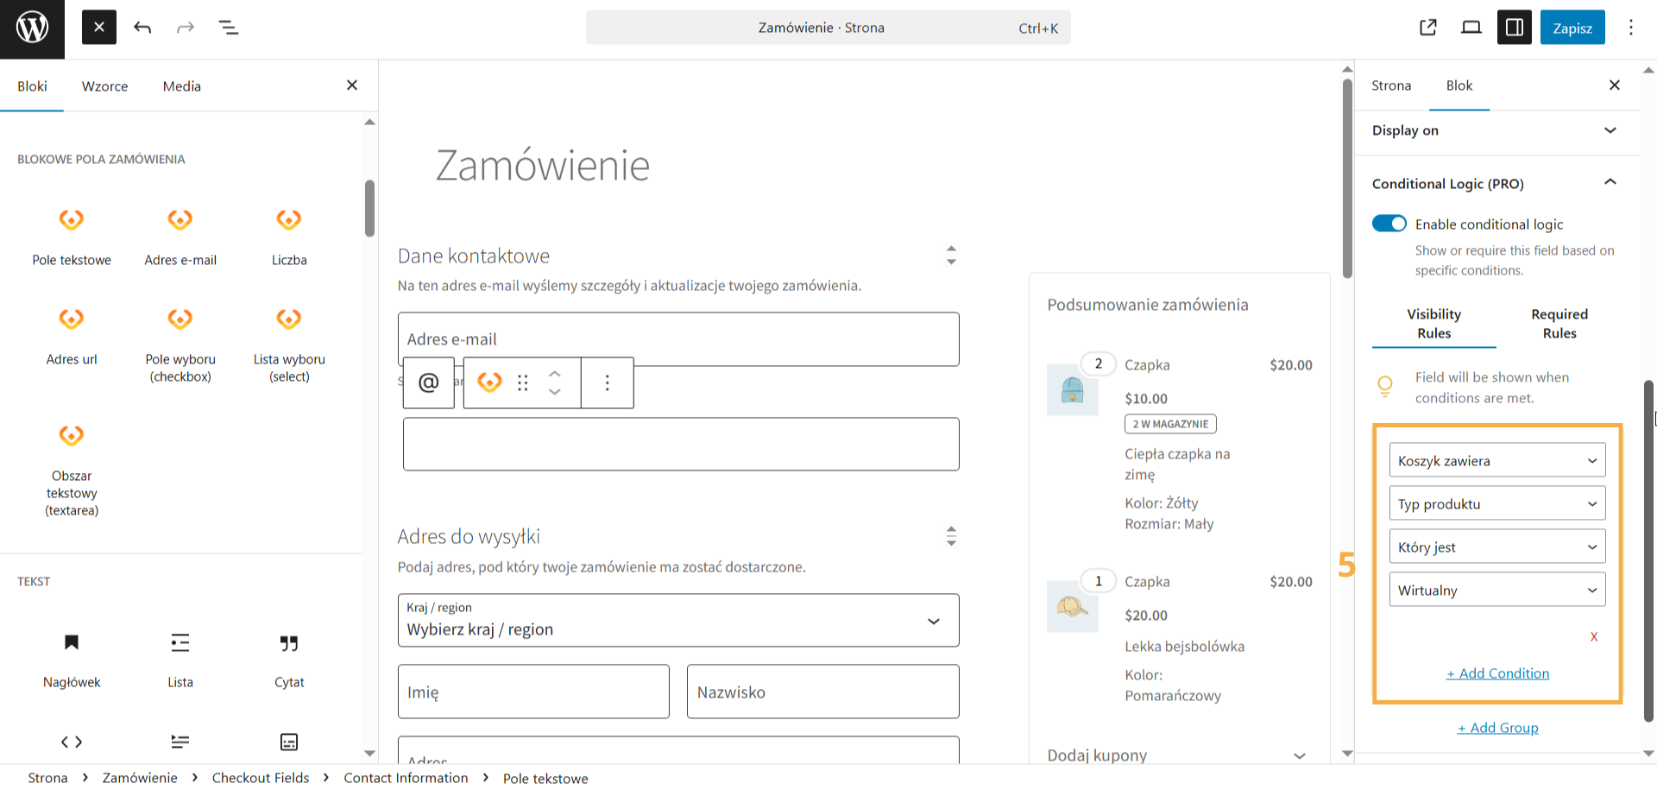
Task: Select the Adres e-mail block icon
Action: point(180,220)
